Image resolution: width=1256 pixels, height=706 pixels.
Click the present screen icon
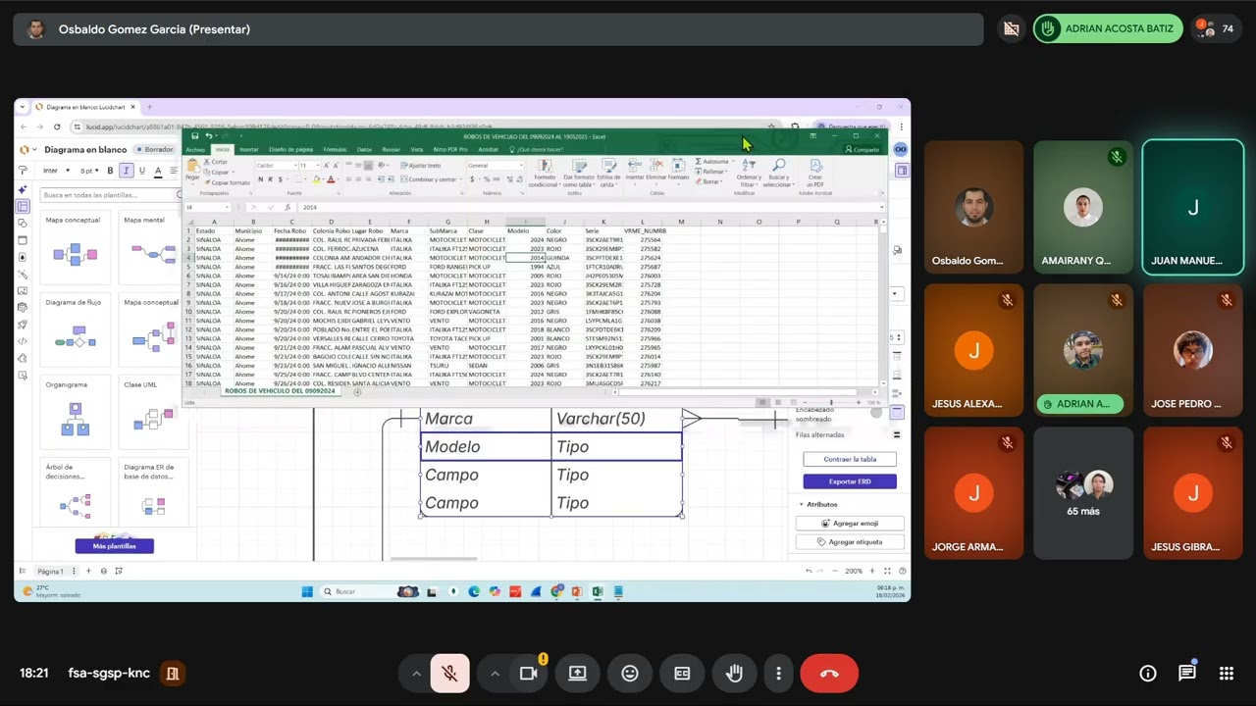tap(577, 674)
